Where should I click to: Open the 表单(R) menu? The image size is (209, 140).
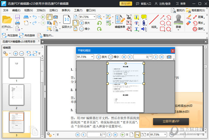point(66,10)
